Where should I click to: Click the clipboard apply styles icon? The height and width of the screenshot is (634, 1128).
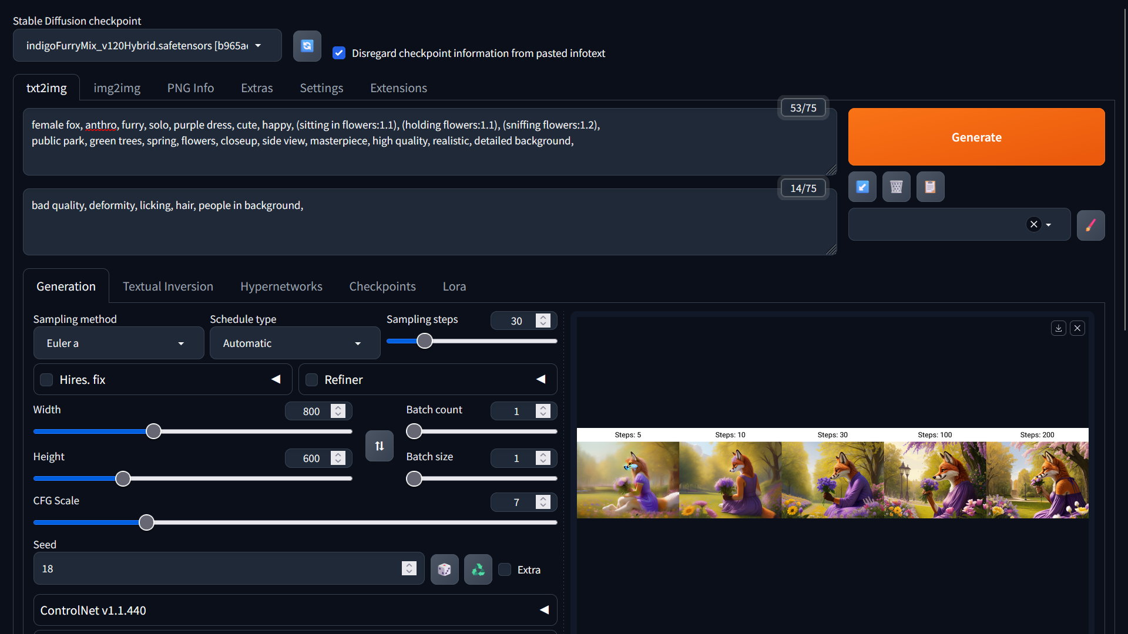point(930,187)
